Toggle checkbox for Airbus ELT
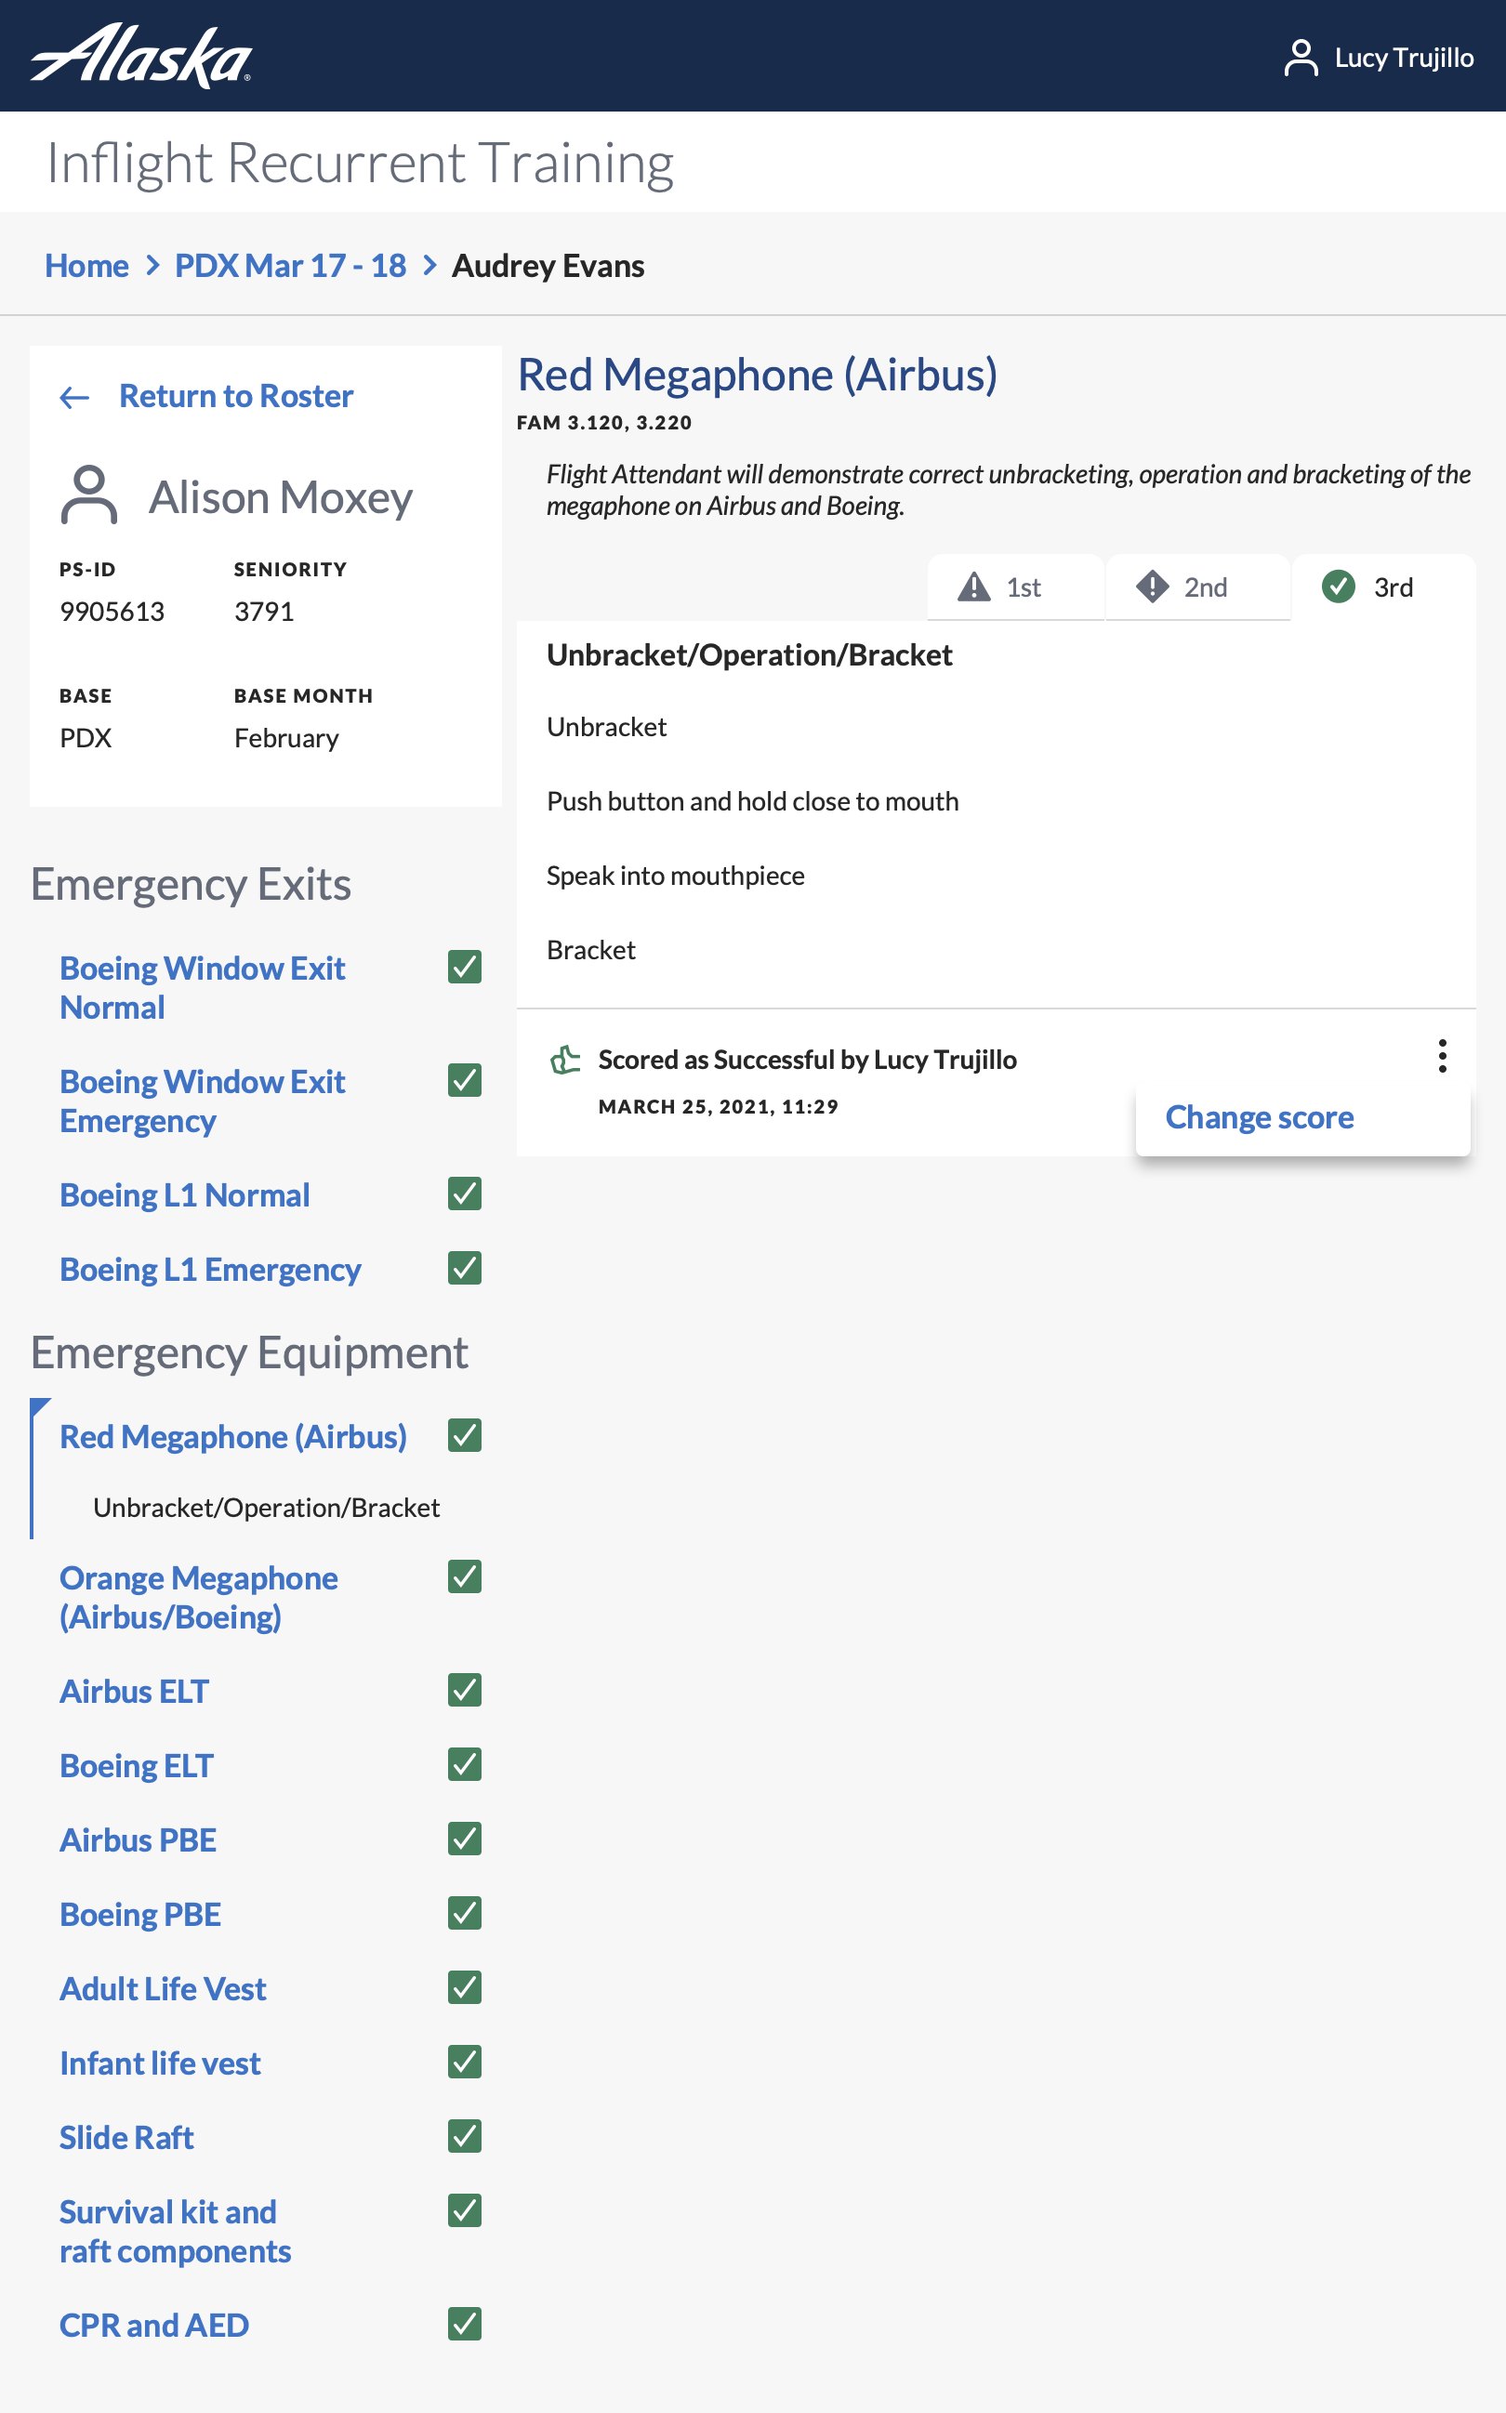Image resolution: width=1506 pixels, height=2413 pixels. click(x=465, y=1691)
